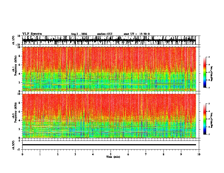The image size is (224, 173).
Task: Click the "-7" tick on ch.1 color bar
Action: pos(208,88)
